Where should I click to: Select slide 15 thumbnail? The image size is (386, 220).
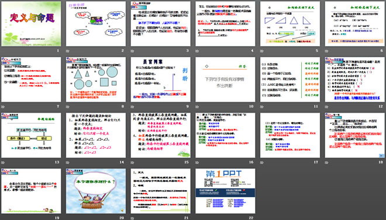[160, 135]
